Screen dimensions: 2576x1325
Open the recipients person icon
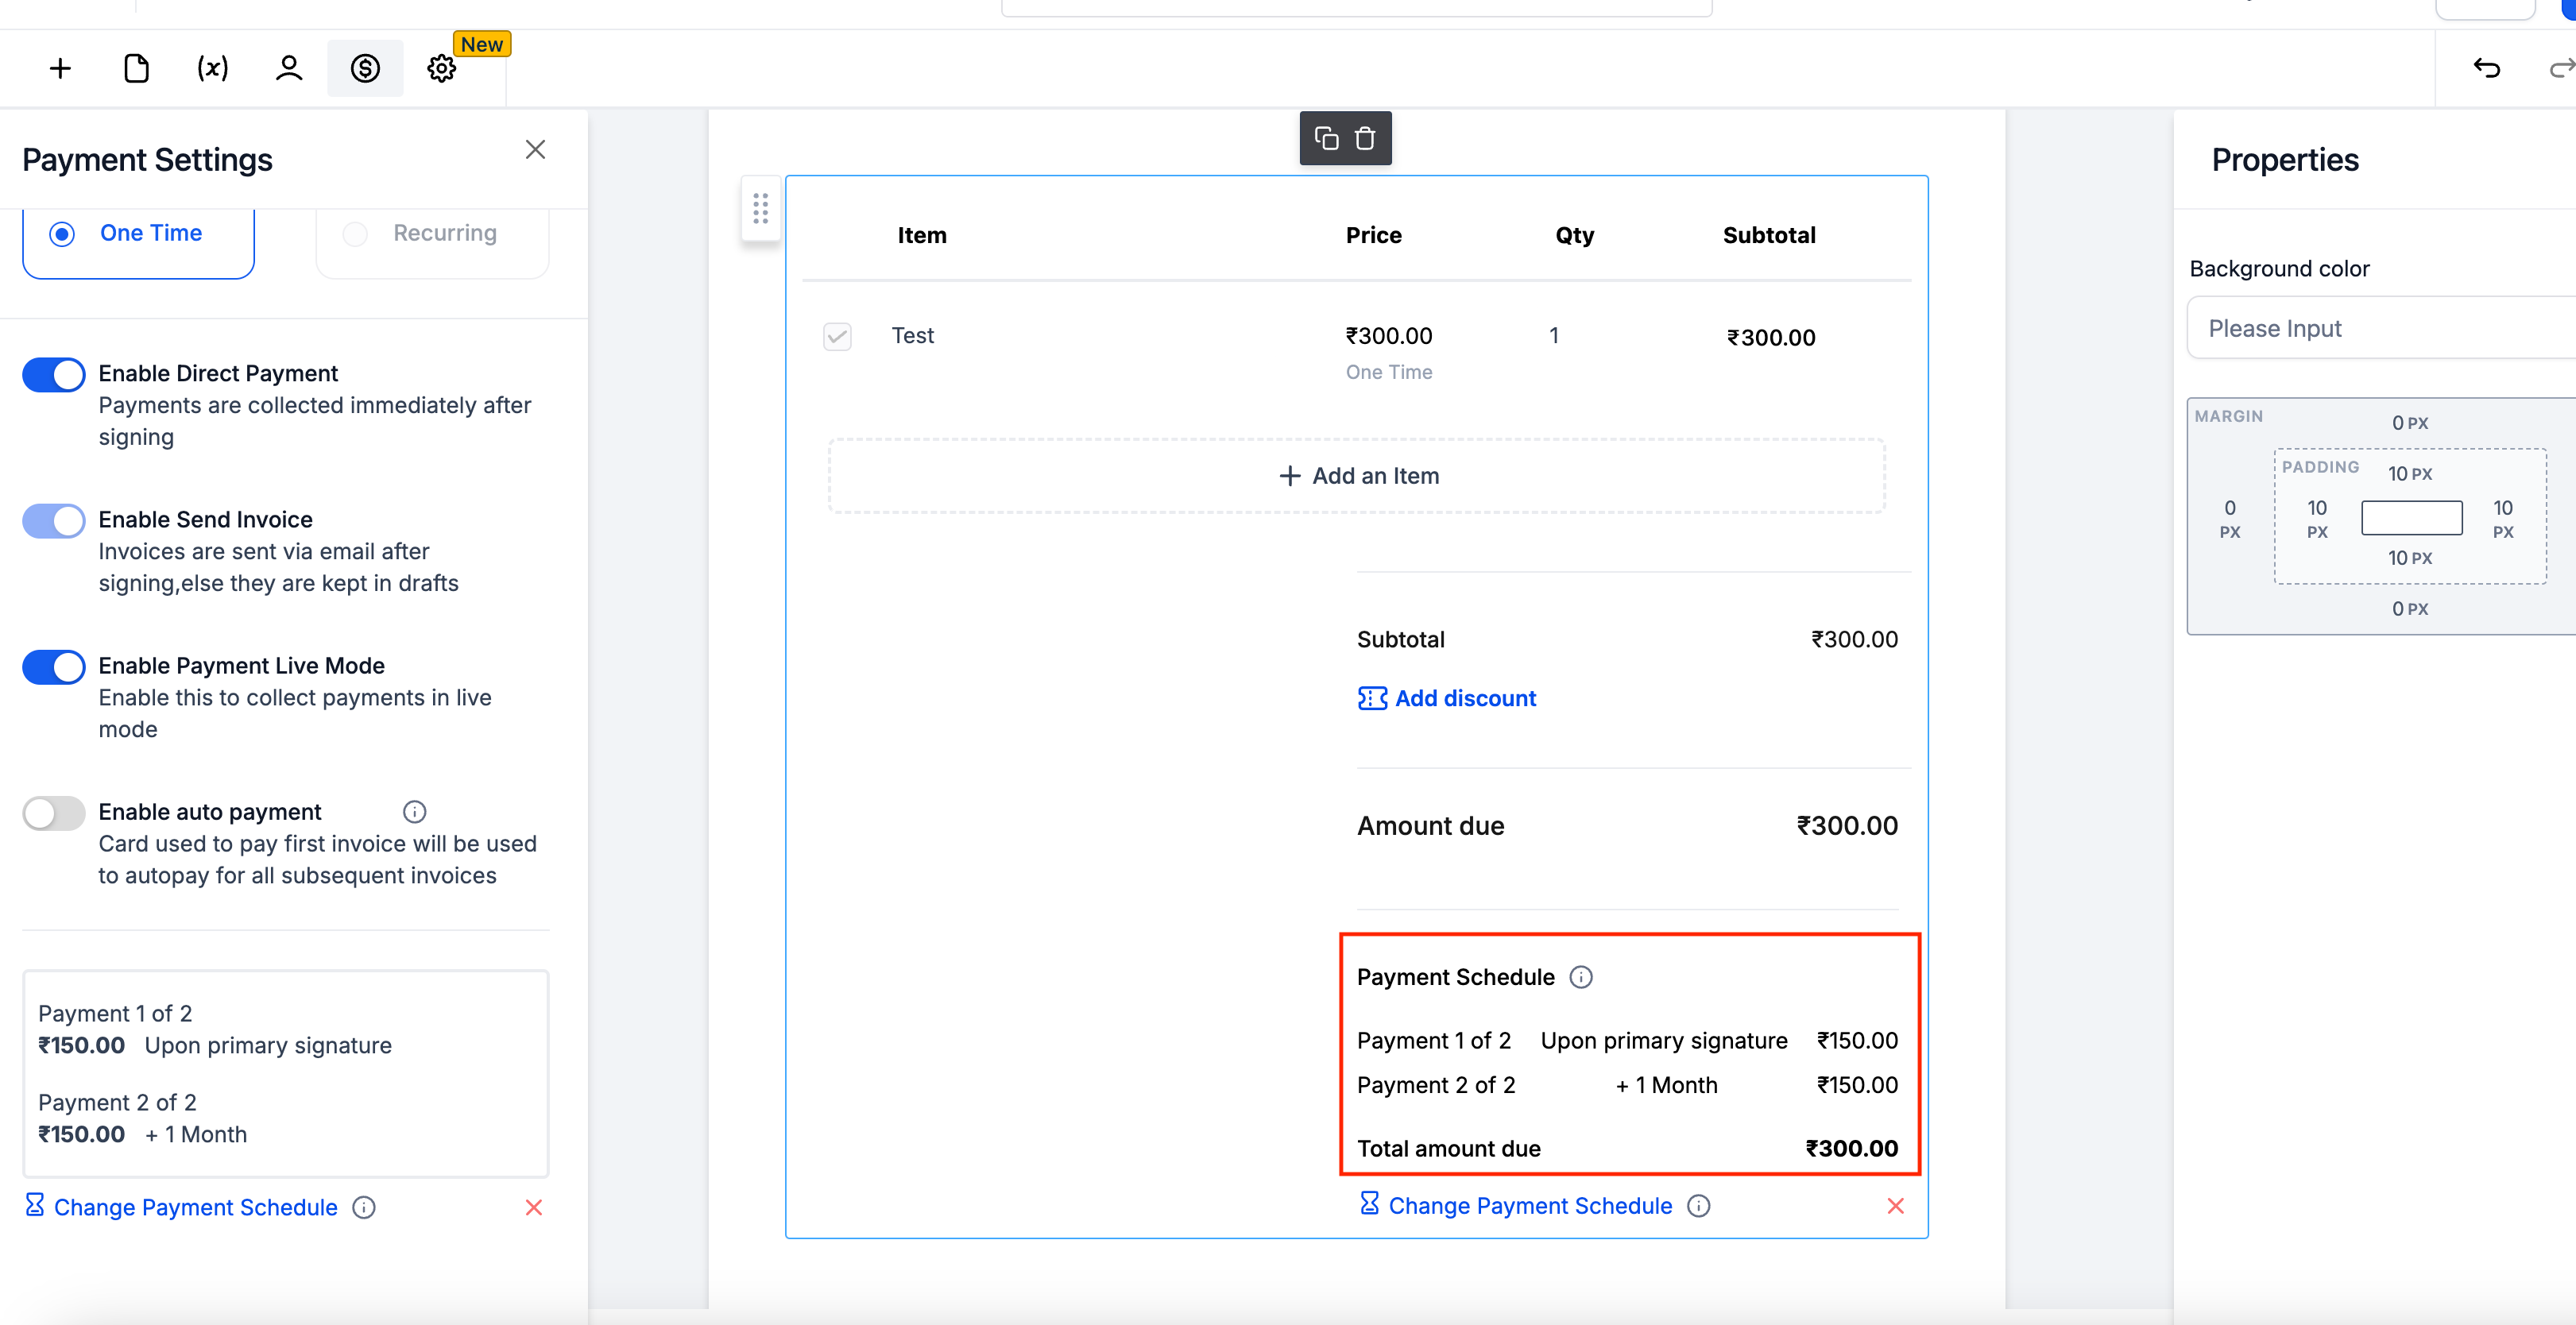click(x=289, y=68)
